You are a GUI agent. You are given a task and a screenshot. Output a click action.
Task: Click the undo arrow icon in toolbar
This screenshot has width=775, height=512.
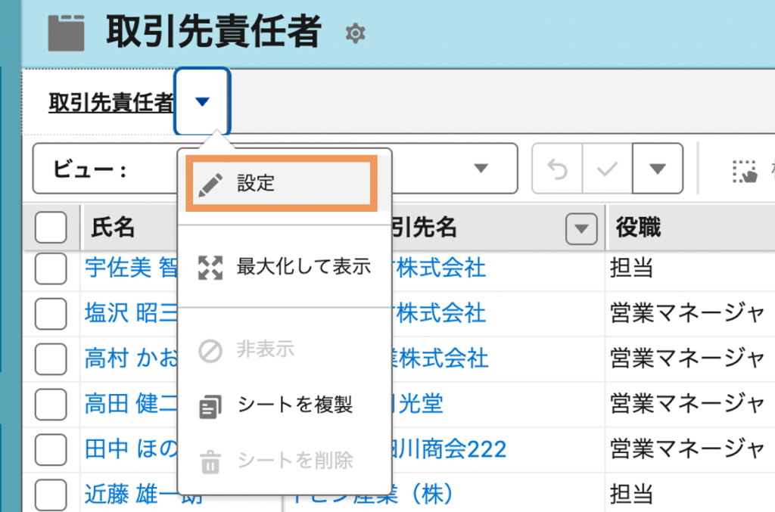[558, 169]
